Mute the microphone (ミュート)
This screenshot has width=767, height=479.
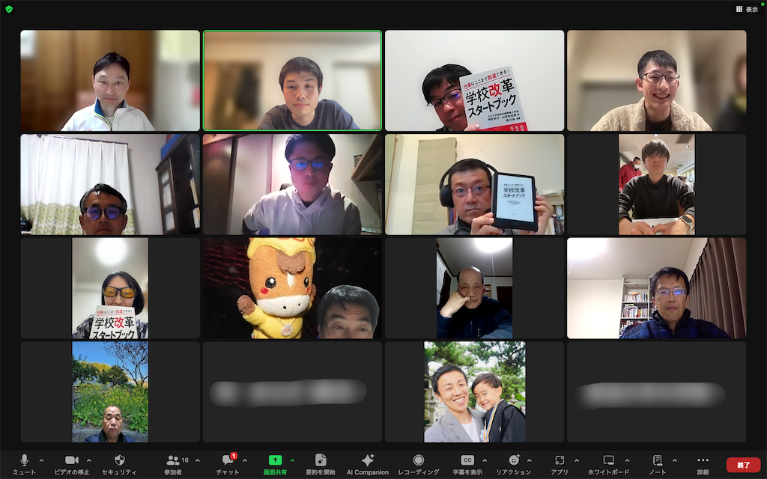tap(24, 460)
